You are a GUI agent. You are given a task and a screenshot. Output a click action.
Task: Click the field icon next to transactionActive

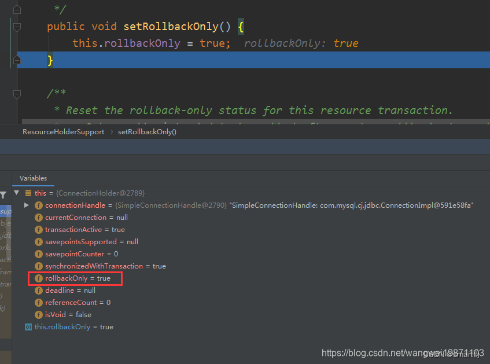pos(38,230)
